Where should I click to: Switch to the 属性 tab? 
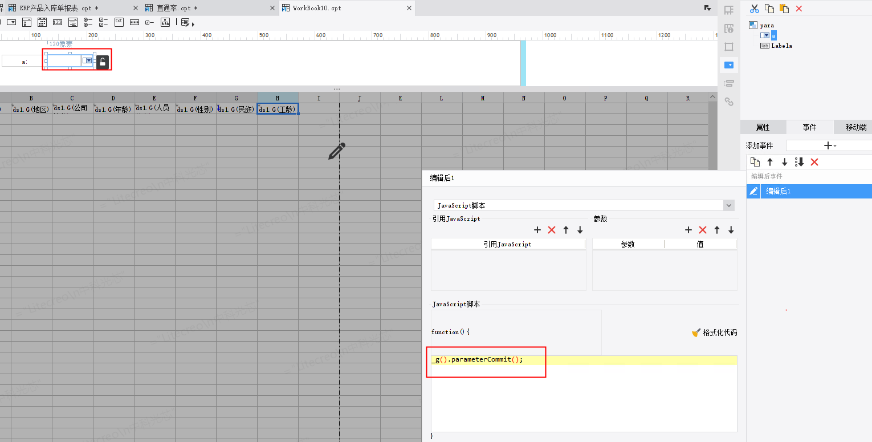point(763,127)
